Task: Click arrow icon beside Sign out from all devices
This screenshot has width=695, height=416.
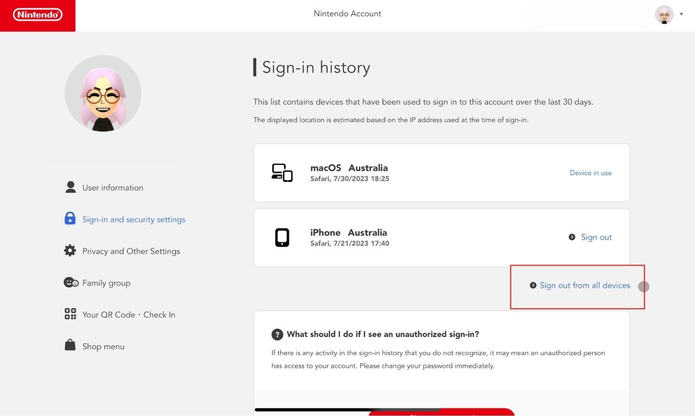Action: pyautogui.click(x=533, y=285)
